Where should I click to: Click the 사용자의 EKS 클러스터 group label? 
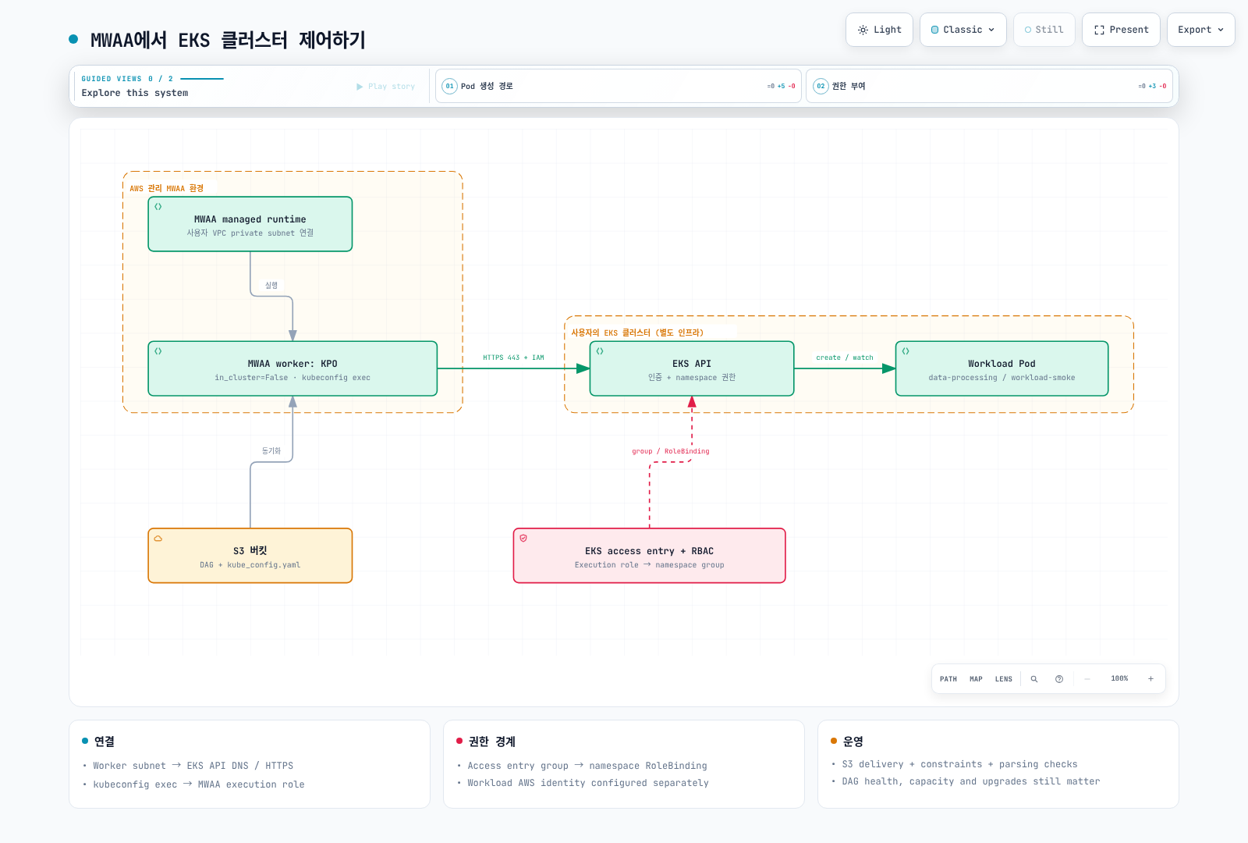pyautogui.click(x=637, y=333)
